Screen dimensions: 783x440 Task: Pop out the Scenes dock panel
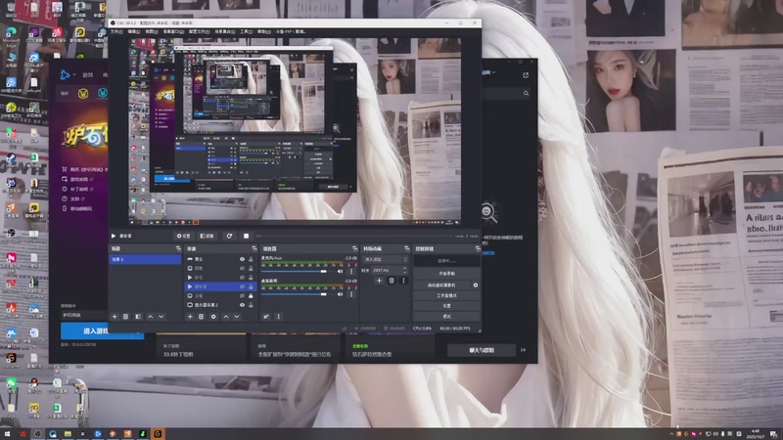(x=178, y=248)
